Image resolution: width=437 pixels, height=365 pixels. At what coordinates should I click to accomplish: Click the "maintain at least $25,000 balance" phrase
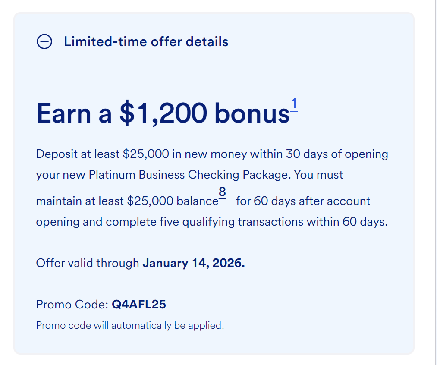(127, 201)
